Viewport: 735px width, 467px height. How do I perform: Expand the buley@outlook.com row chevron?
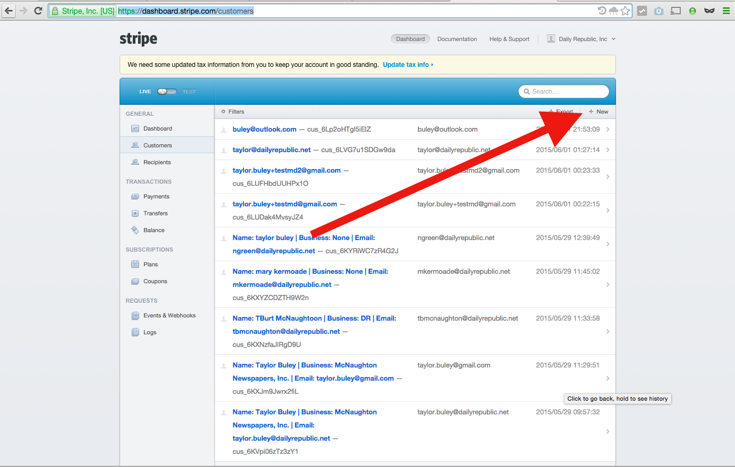[607, 130]
